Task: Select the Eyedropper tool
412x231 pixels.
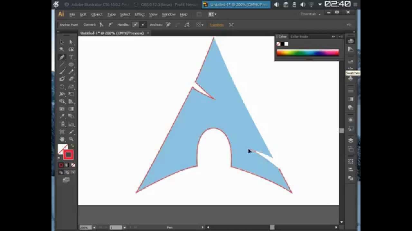Action: click(62, 116)
